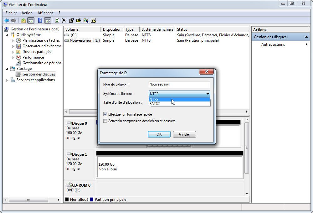Click the Disque 1 disk icon
The image size is (313, 213).
[x=69, y=154]
